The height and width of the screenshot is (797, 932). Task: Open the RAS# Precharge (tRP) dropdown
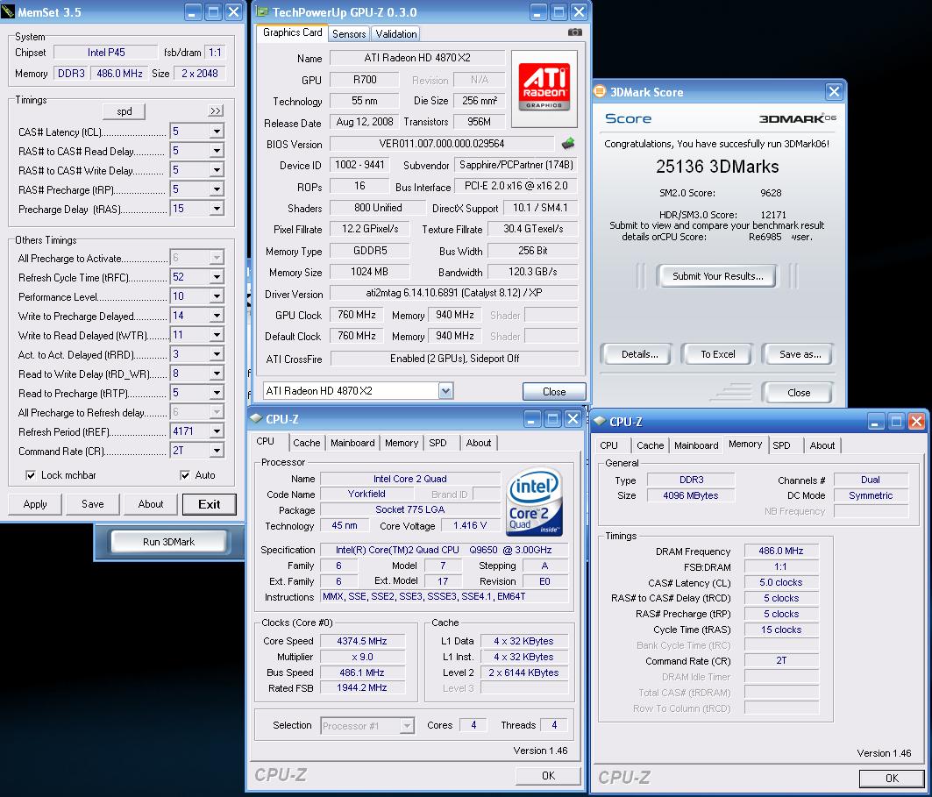point(217,189)
